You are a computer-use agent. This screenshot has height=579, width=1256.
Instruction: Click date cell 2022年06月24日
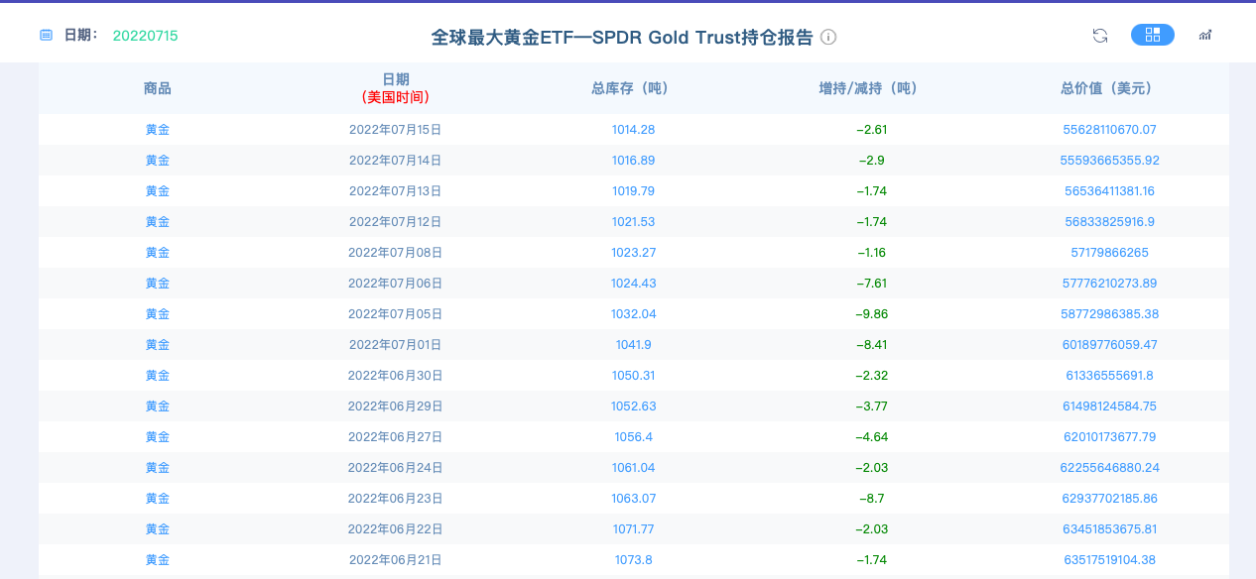[396, 467]
